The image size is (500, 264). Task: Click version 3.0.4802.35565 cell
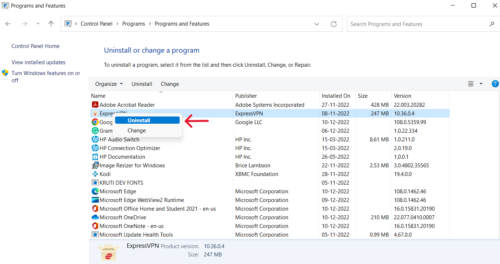pos(411,166)
